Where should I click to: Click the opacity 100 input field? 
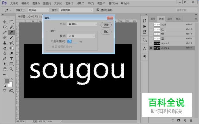(72, 41)
